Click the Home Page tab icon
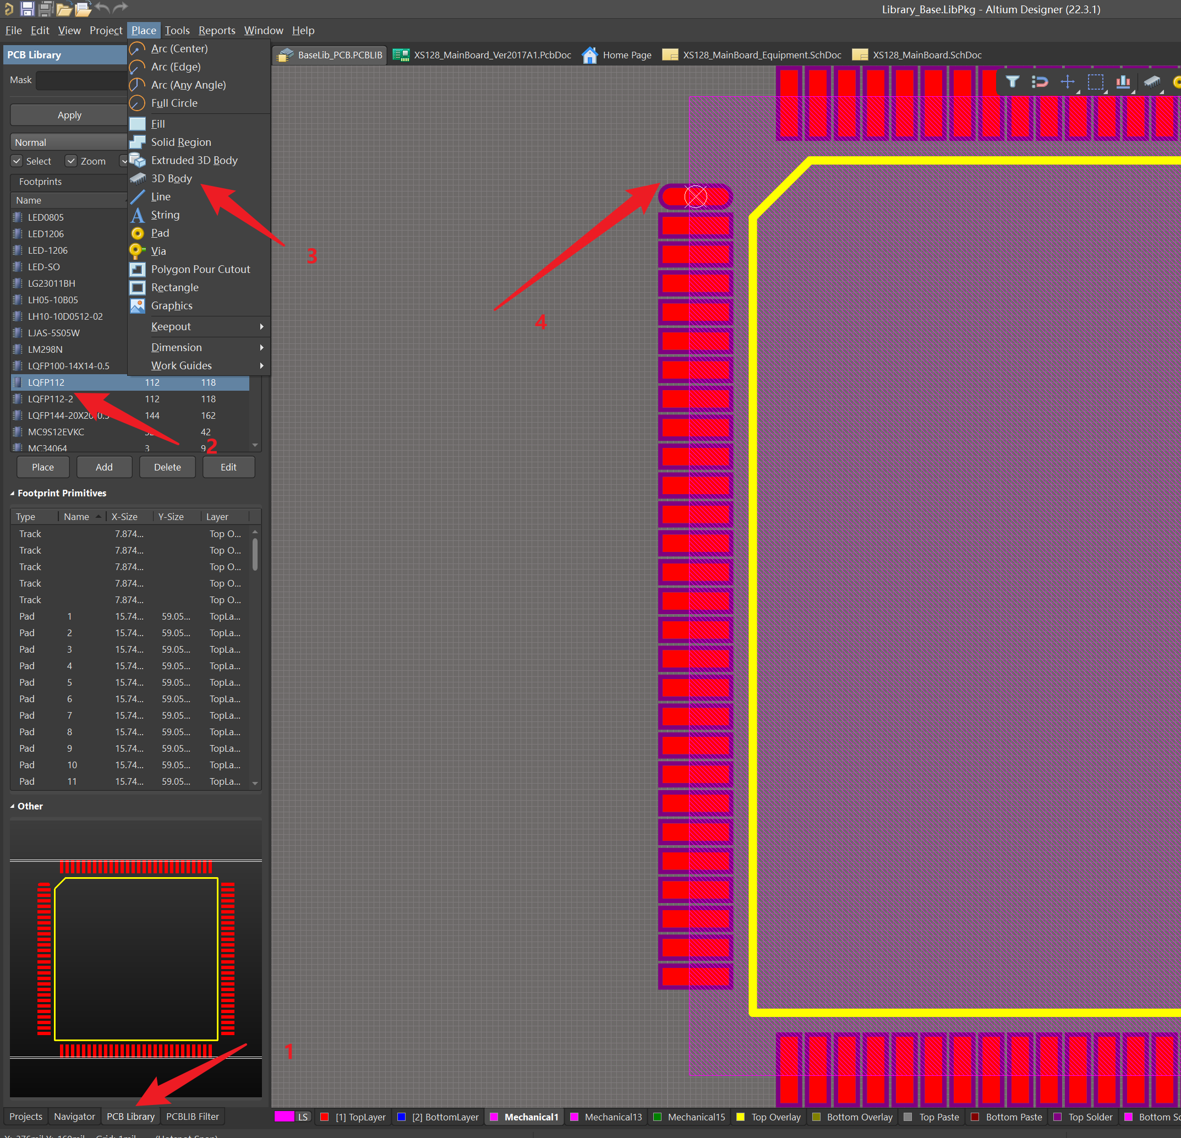This screenshot has width=1181, height=1138. [x=589, y=55]
